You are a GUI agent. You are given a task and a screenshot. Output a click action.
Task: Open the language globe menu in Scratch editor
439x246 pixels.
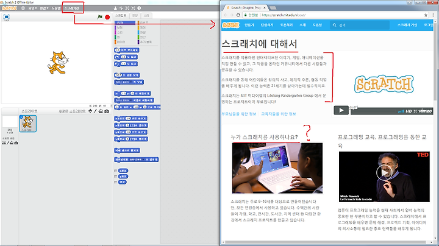coord(23,8)
